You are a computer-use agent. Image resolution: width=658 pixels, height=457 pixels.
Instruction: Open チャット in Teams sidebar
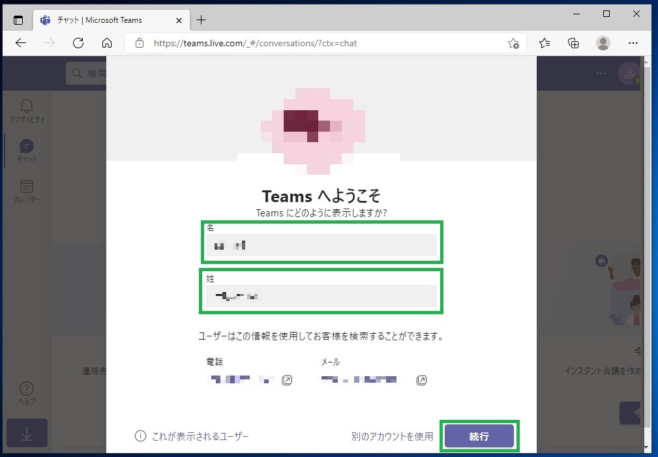pyautogui.click(x=27, y=151)
